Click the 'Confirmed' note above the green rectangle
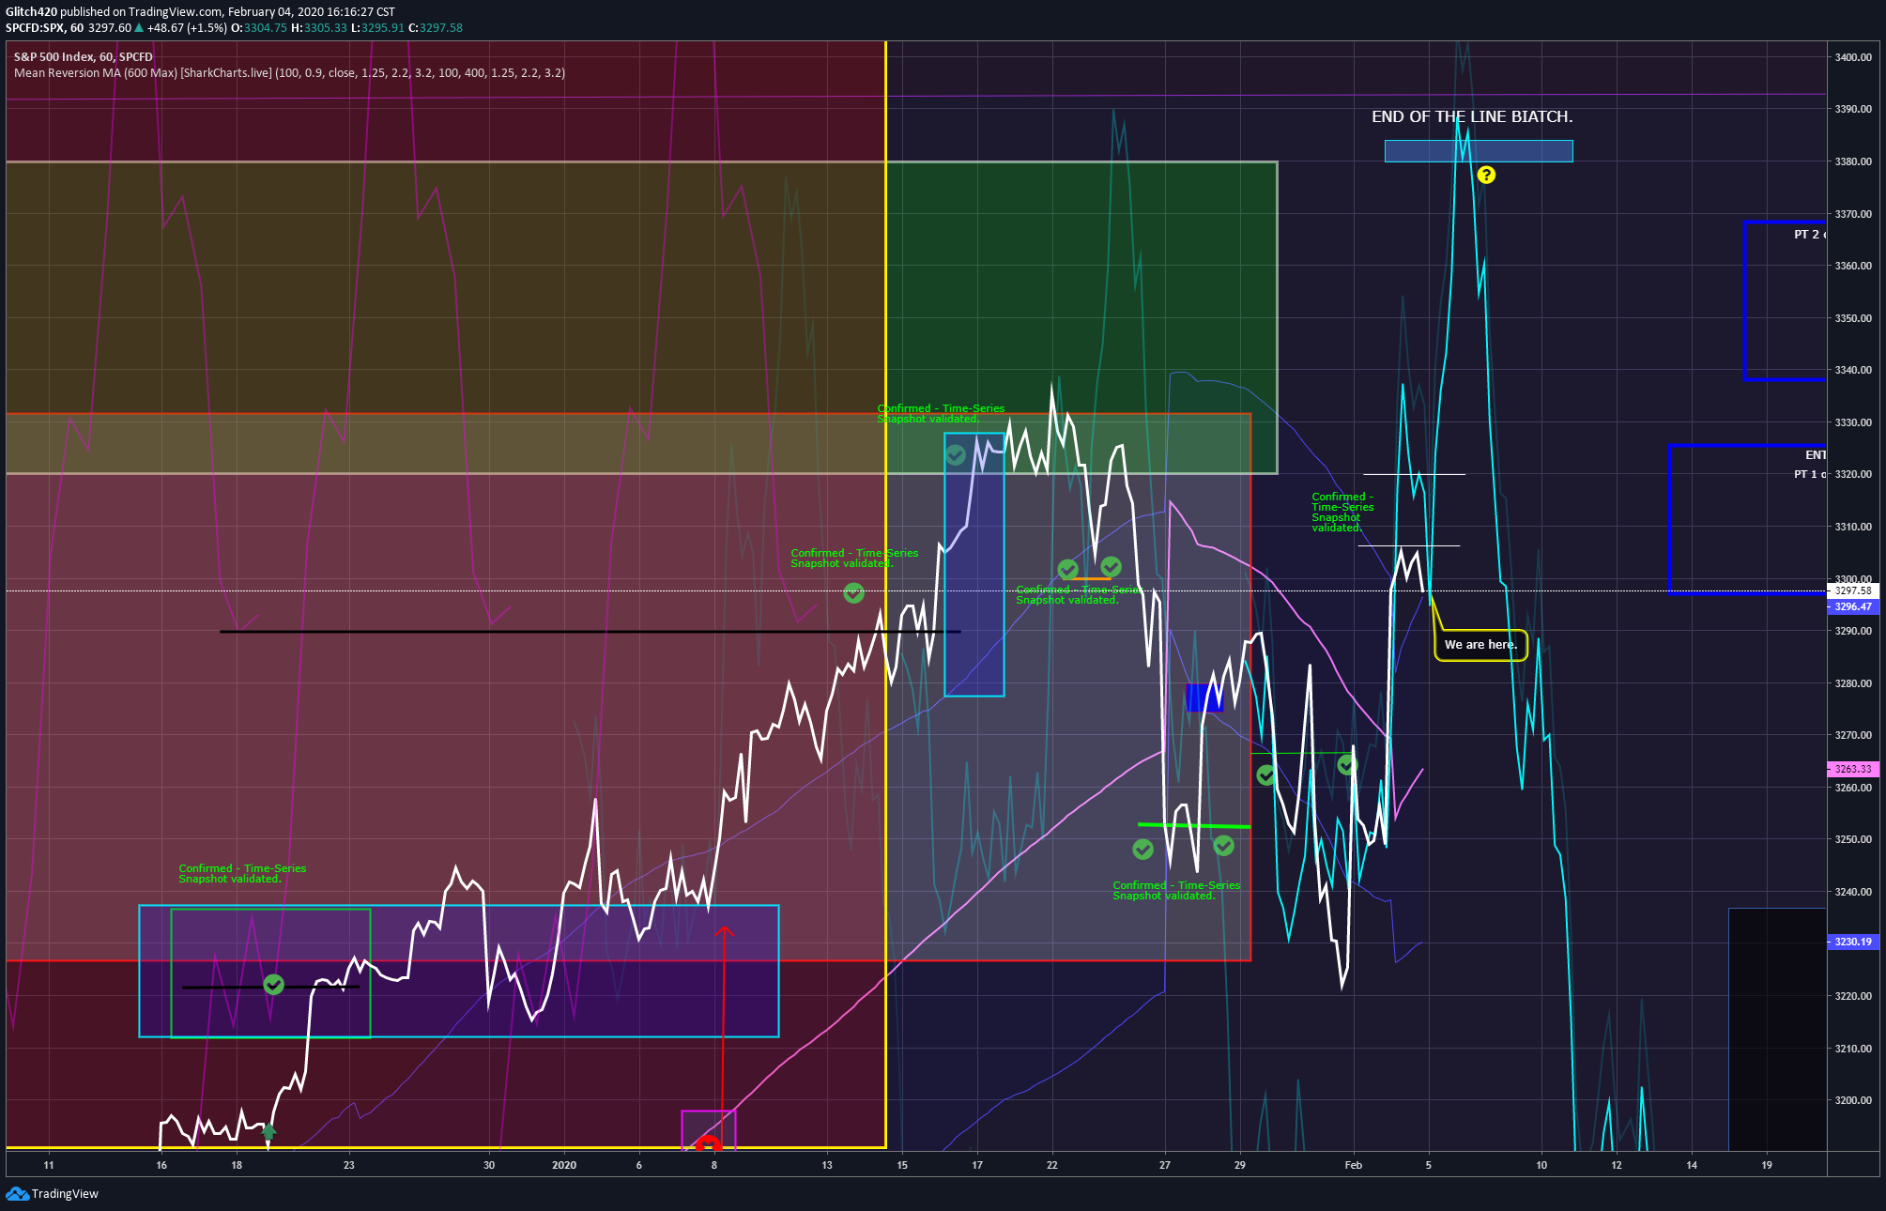Screen dimensions: 1886x1211 click(x=242, y=873)
